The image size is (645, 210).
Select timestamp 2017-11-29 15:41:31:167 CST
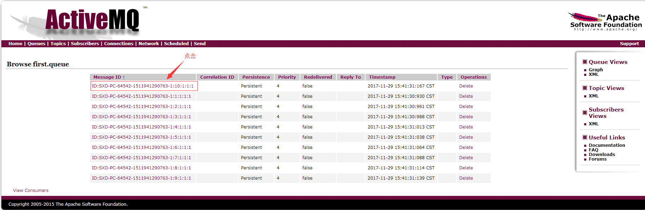[x=401, y=86]
